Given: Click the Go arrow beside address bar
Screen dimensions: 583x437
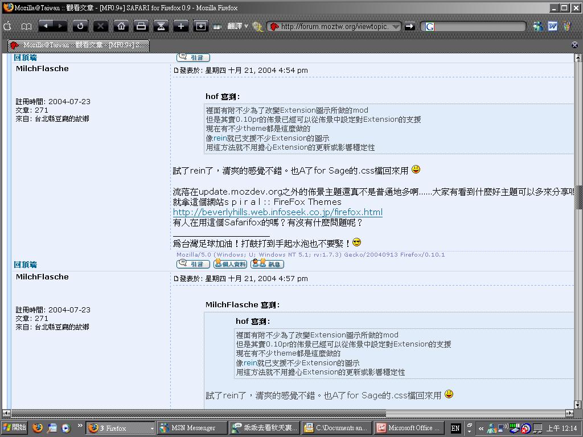Looking at the screenshot, I should coord(409,26).
